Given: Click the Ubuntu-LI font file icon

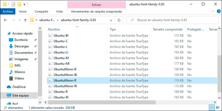Looking at the screenshot, I should tap(50, 52).
